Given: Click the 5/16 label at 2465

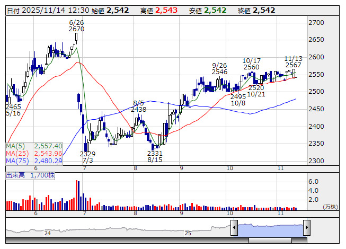Looking at the screenshot, I should point(13,110).
